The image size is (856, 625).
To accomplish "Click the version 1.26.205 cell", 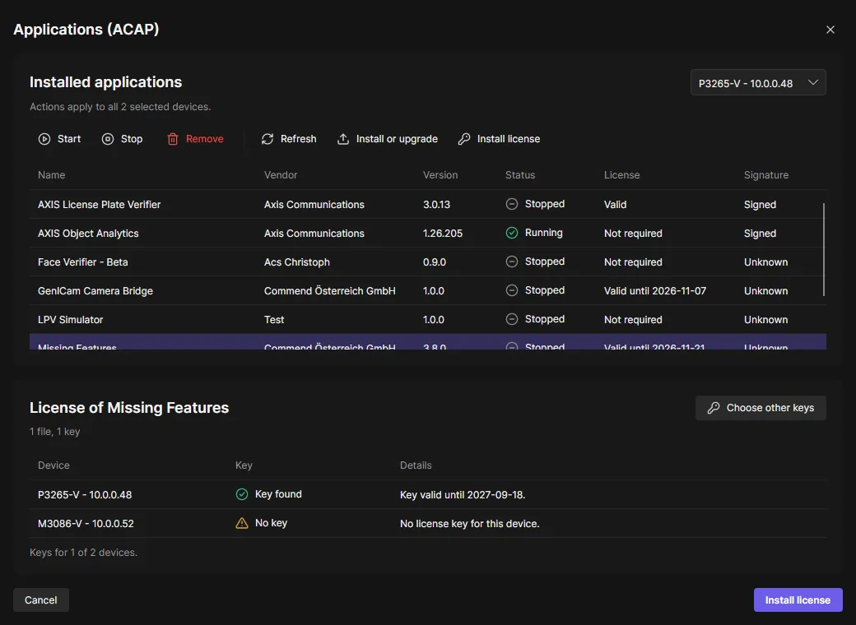I will pyautogui.click(x=443, y=234).
